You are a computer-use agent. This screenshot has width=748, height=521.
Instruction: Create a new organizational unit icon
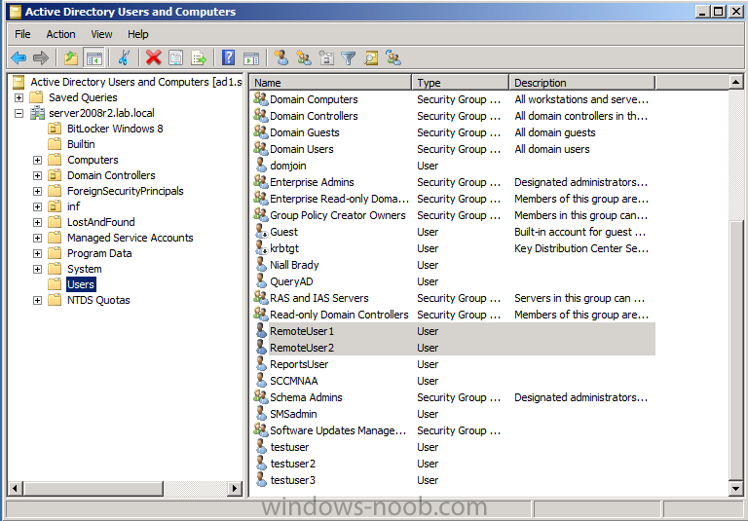coord(326,58)
